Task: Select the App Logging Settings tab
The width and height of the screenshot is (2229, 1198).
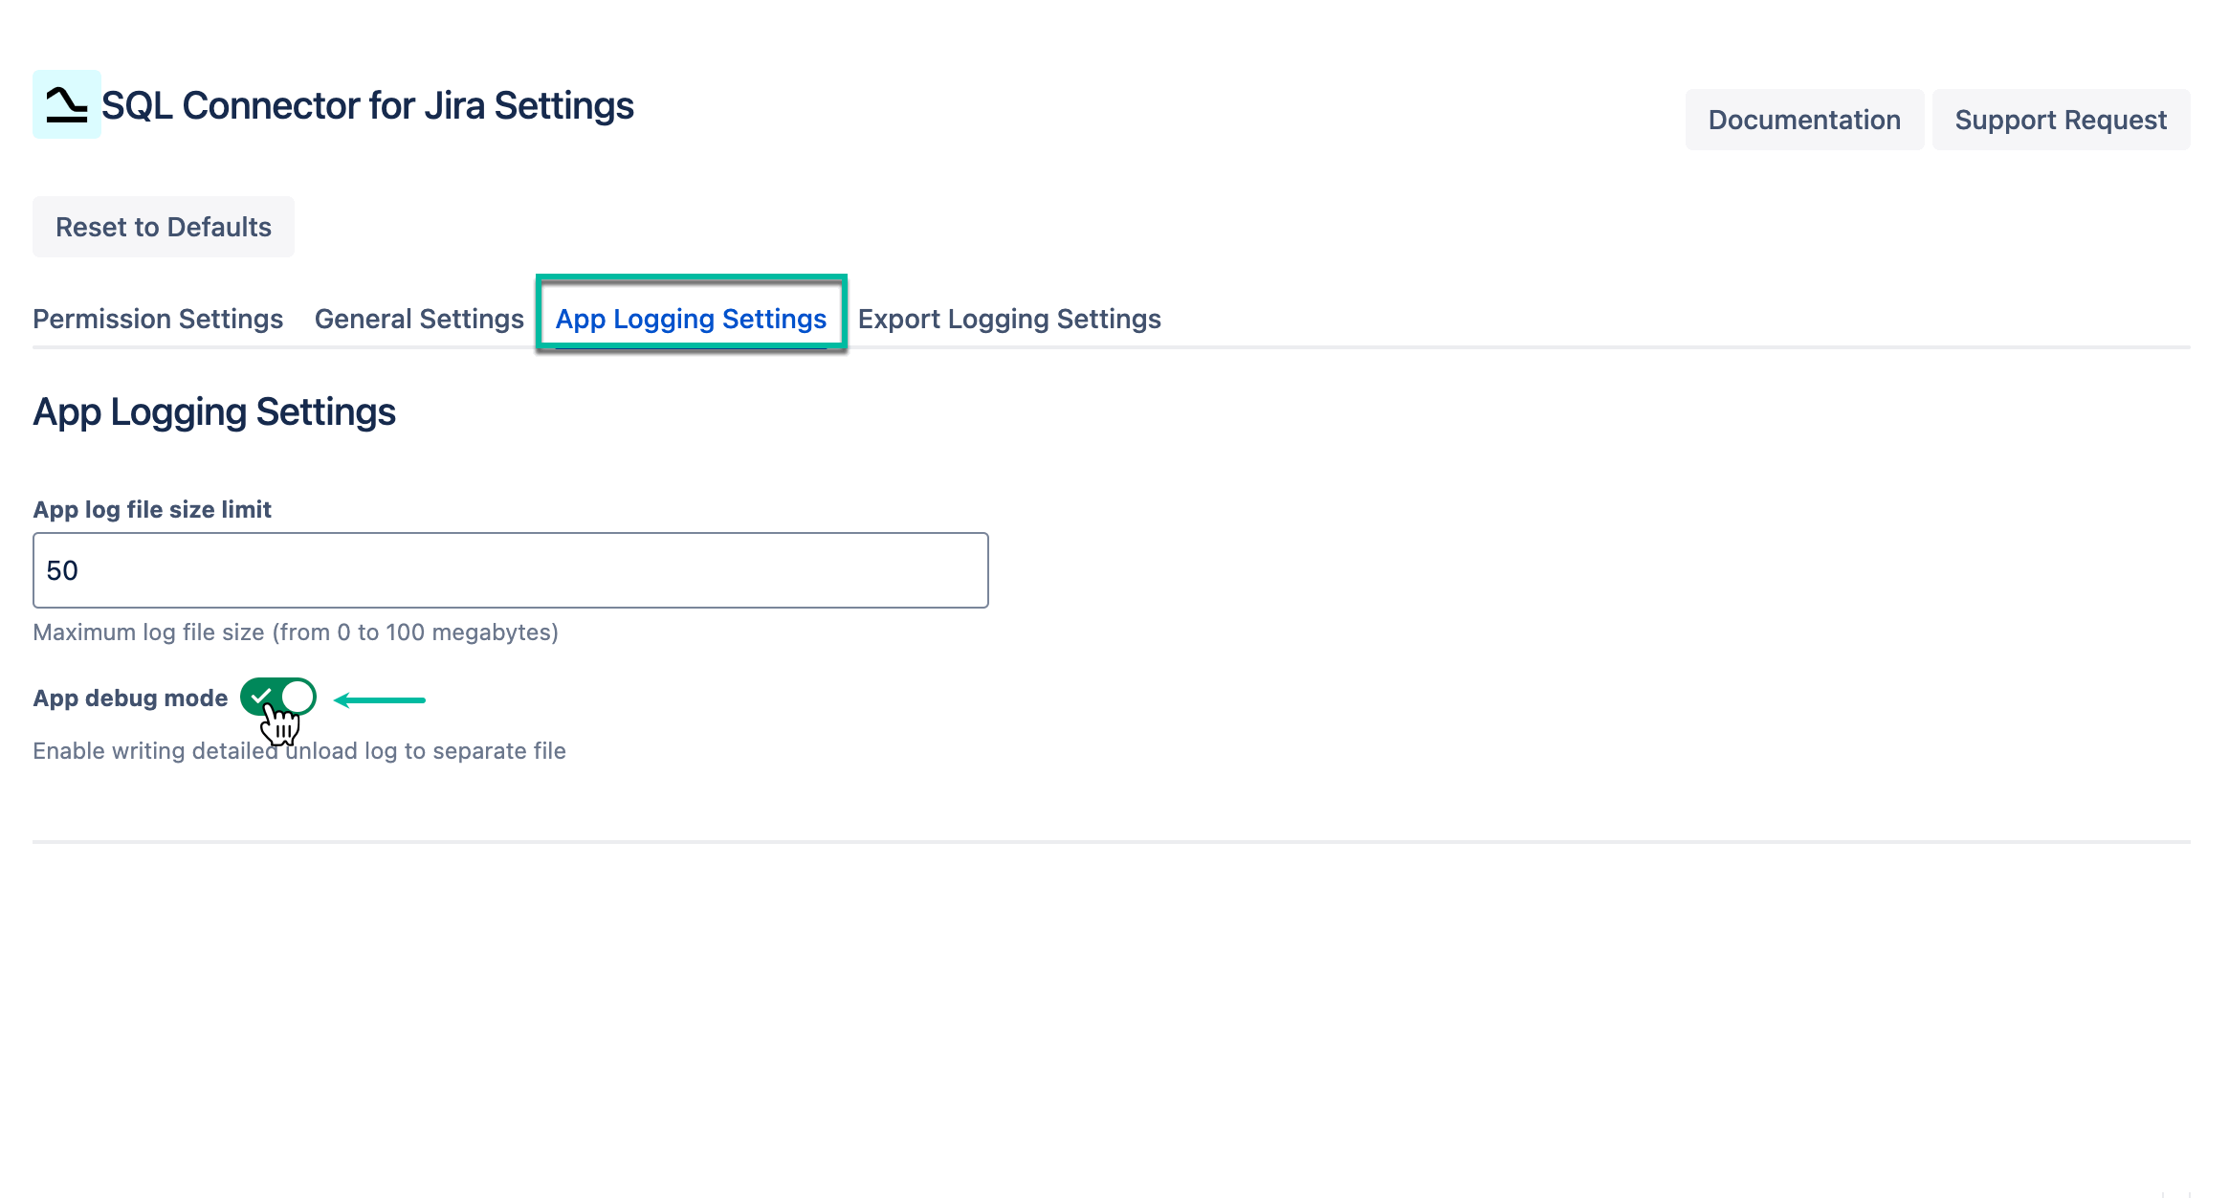Action: click(691, 319)
